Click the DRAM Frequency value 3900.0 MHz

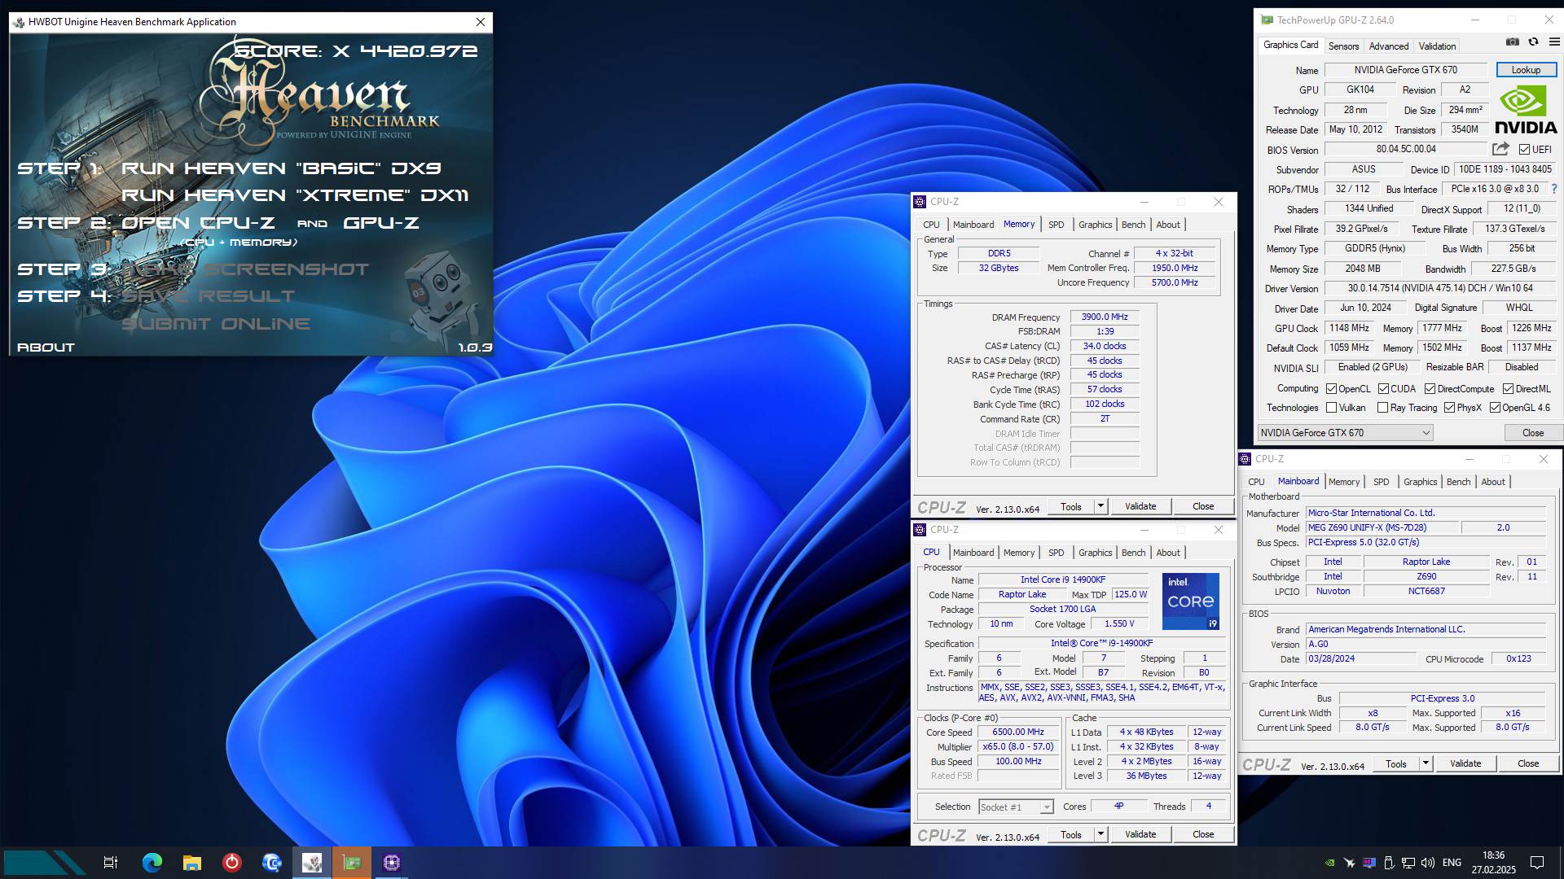click(1105, 317)
